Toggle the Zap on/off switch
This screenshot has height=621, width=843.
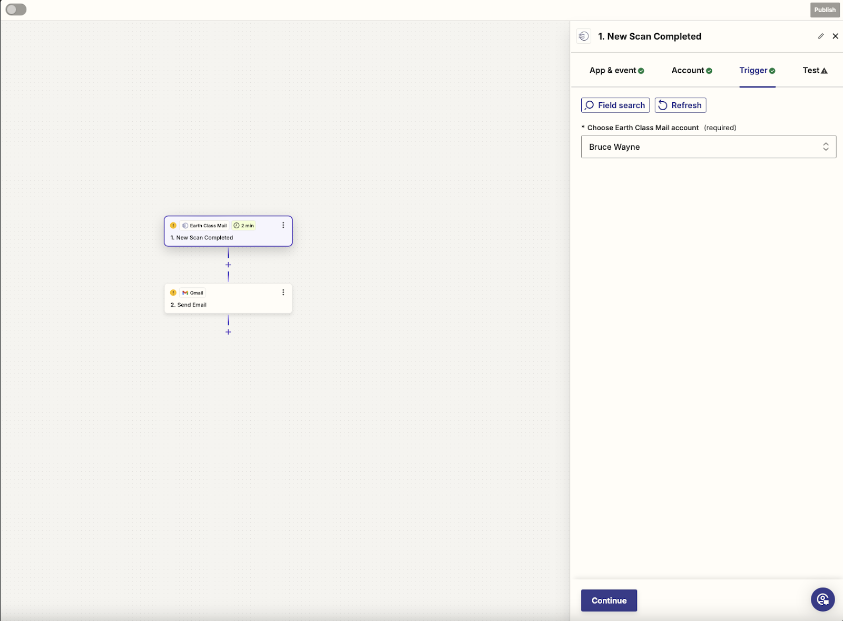click(16, 9)
